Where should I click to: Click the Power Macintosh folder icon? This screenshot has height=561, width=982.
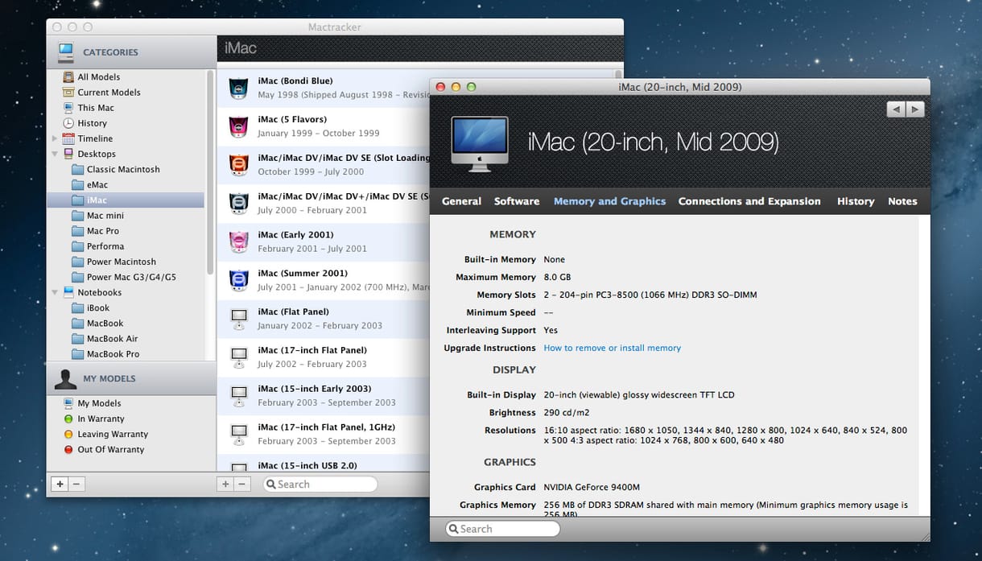(78, 262)
